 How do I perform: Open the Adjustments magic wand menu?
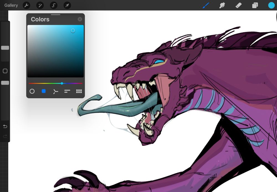click(40, 6)
